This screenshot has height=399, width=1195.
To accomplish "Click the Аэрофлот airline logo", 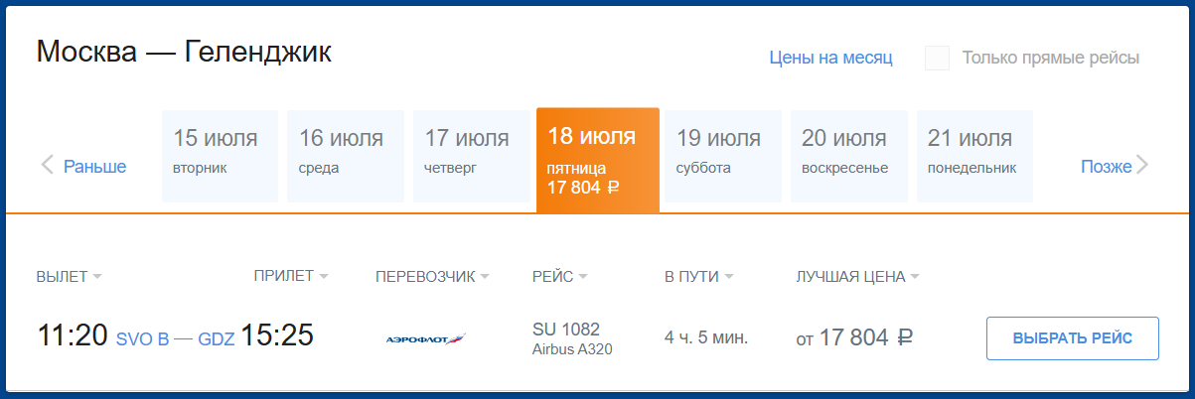I will point(426,338).
